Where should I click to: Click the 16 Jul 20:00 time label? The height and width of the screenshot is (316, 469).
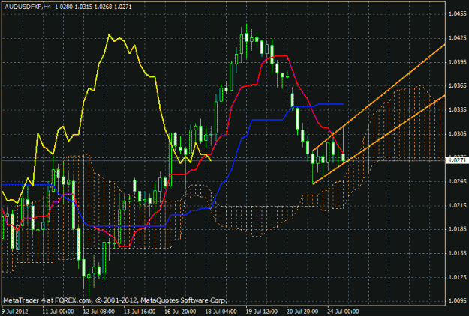click(180, 312)
